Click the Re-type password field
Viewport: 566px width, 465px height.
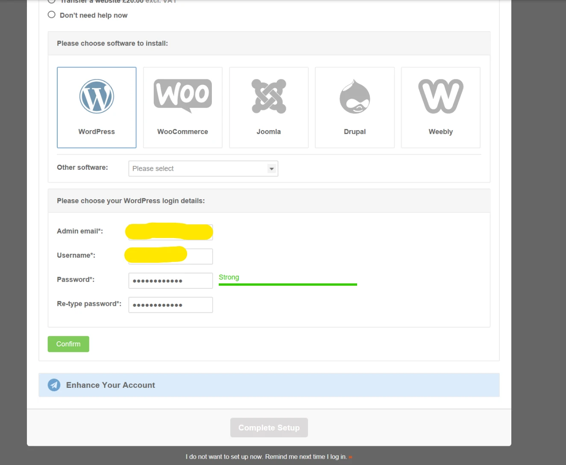click(170, 305)
